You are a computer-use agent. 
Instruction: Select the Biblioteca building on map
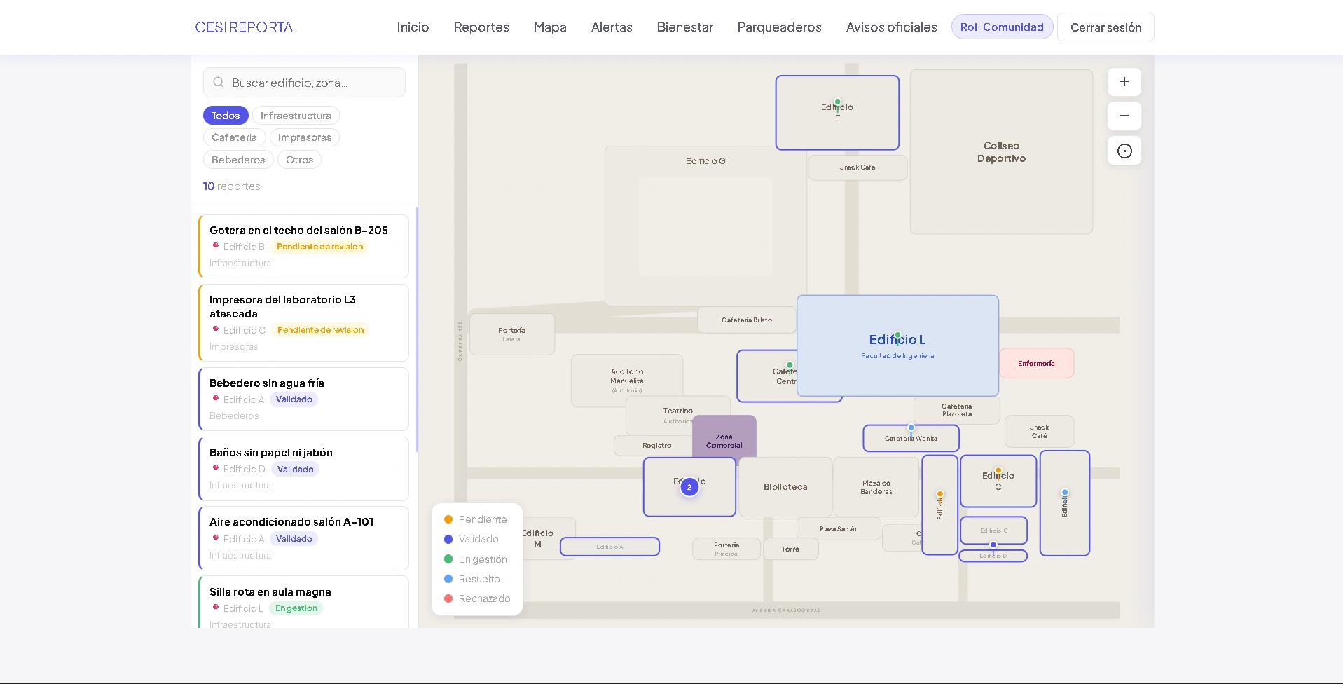785,487
